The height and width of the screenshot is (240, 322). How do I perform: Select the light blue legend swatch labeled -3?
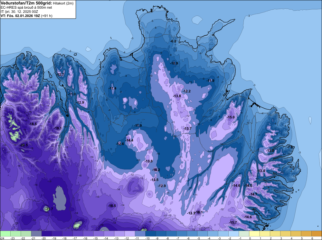click(223, 234)
